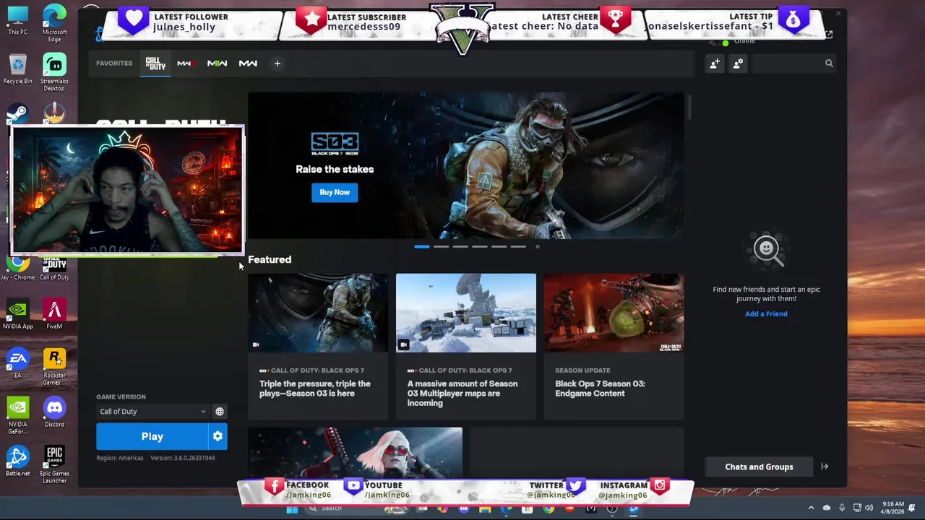
Task: Show hidden system tray icons
Action: (811, 508)
